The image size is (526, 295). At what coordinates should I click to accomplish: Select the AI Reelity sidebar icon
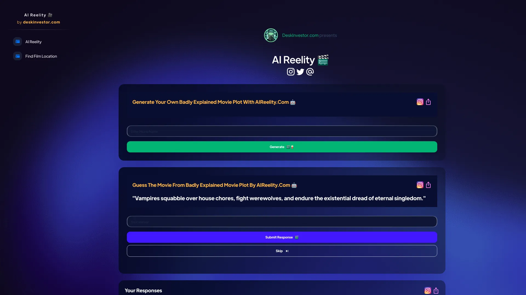tap(18, 42)
